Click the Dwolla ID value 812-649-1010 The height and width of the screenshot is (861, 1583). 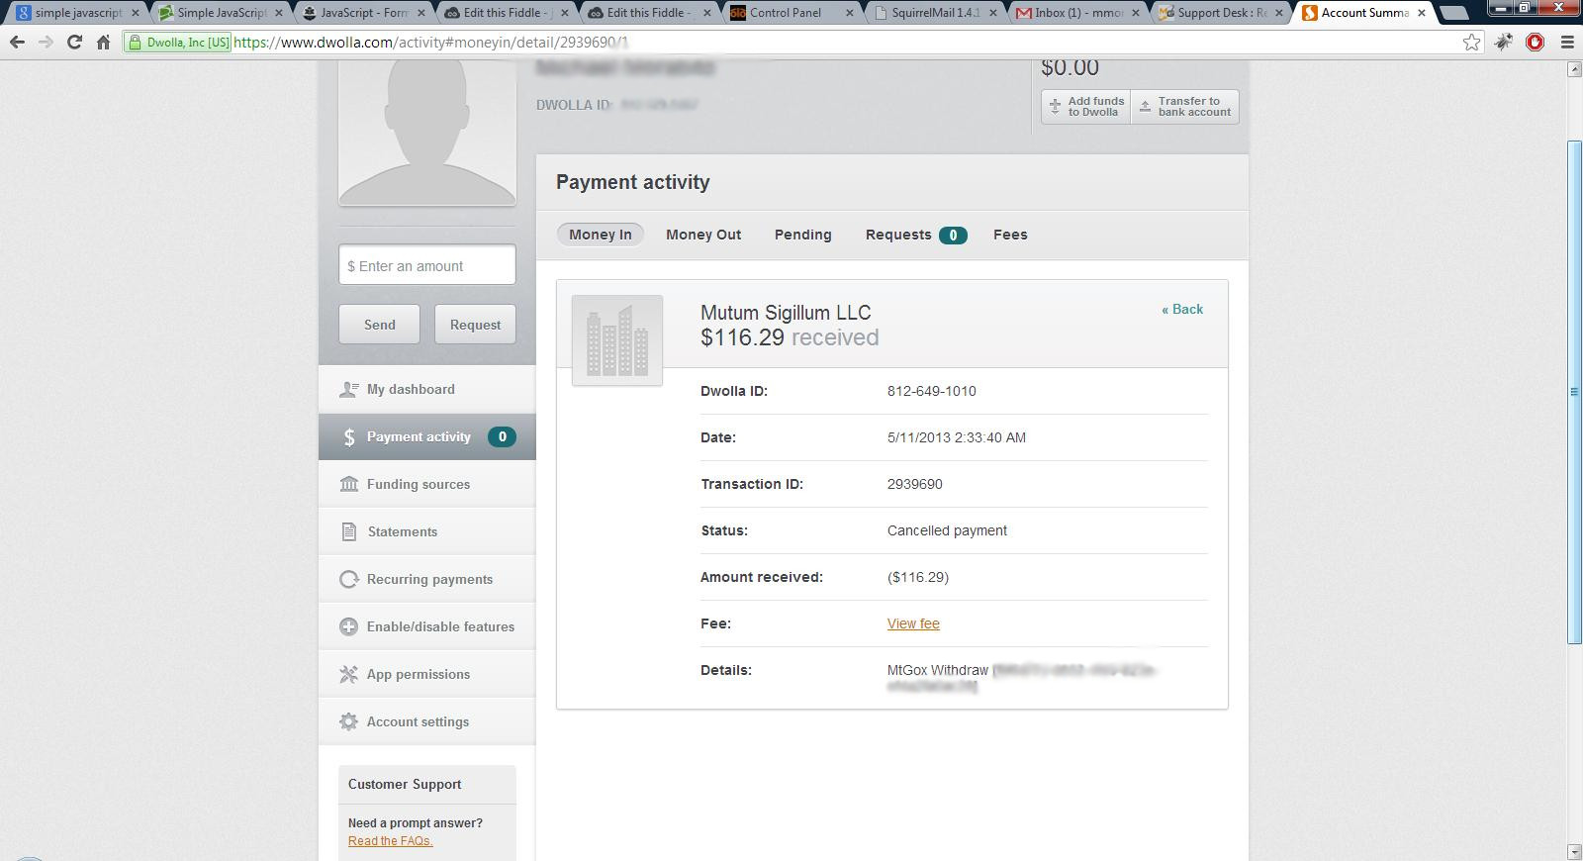932,391
